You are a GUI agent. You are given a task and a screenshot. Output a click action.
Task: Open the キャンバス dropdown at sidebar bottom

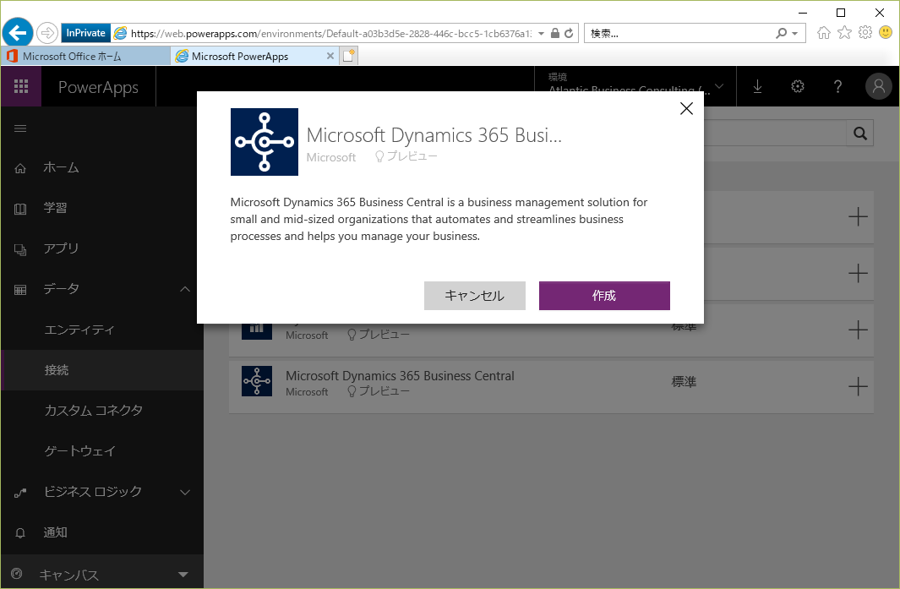(183, 575)
